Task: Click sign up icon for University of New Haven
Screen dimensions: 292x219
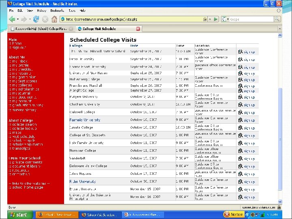Action: (240, 73)
